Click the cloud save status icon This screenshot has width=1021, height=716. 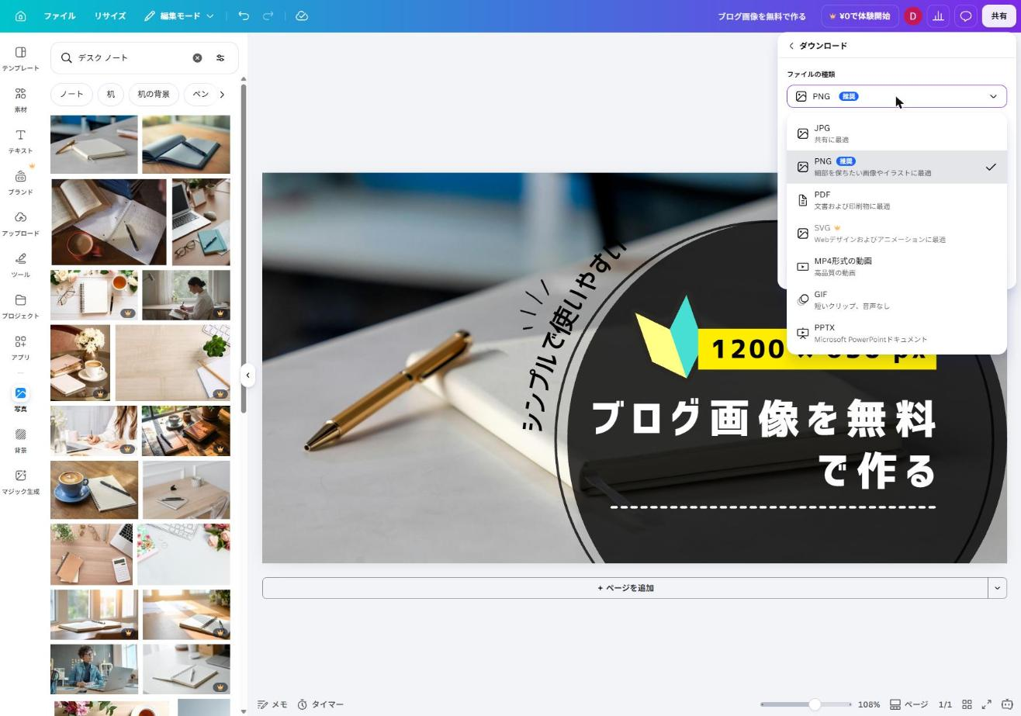pos(302,16)
